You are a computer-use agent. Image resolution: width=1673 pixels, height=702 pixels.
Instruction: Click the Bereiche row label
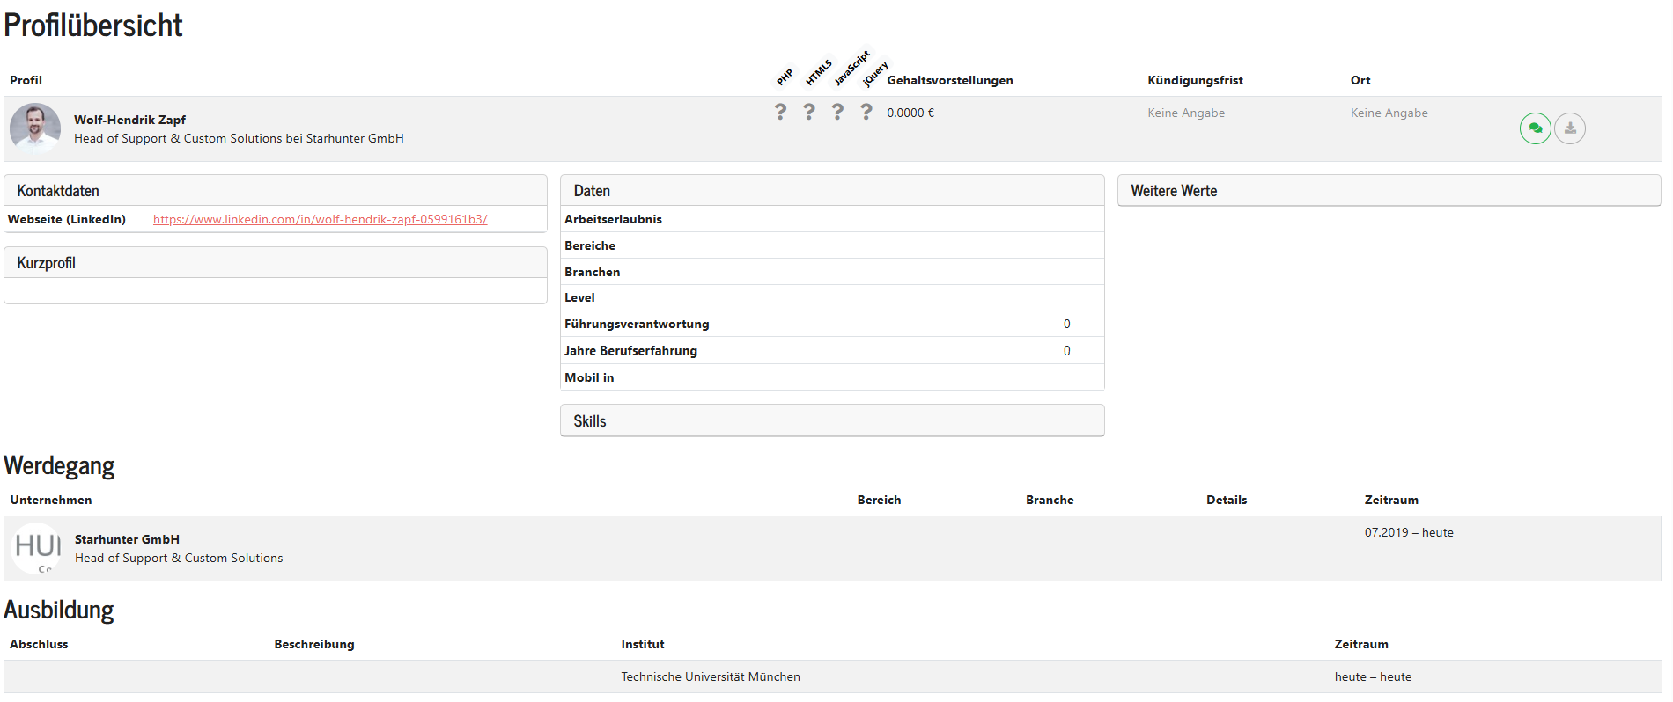[590, 245]
